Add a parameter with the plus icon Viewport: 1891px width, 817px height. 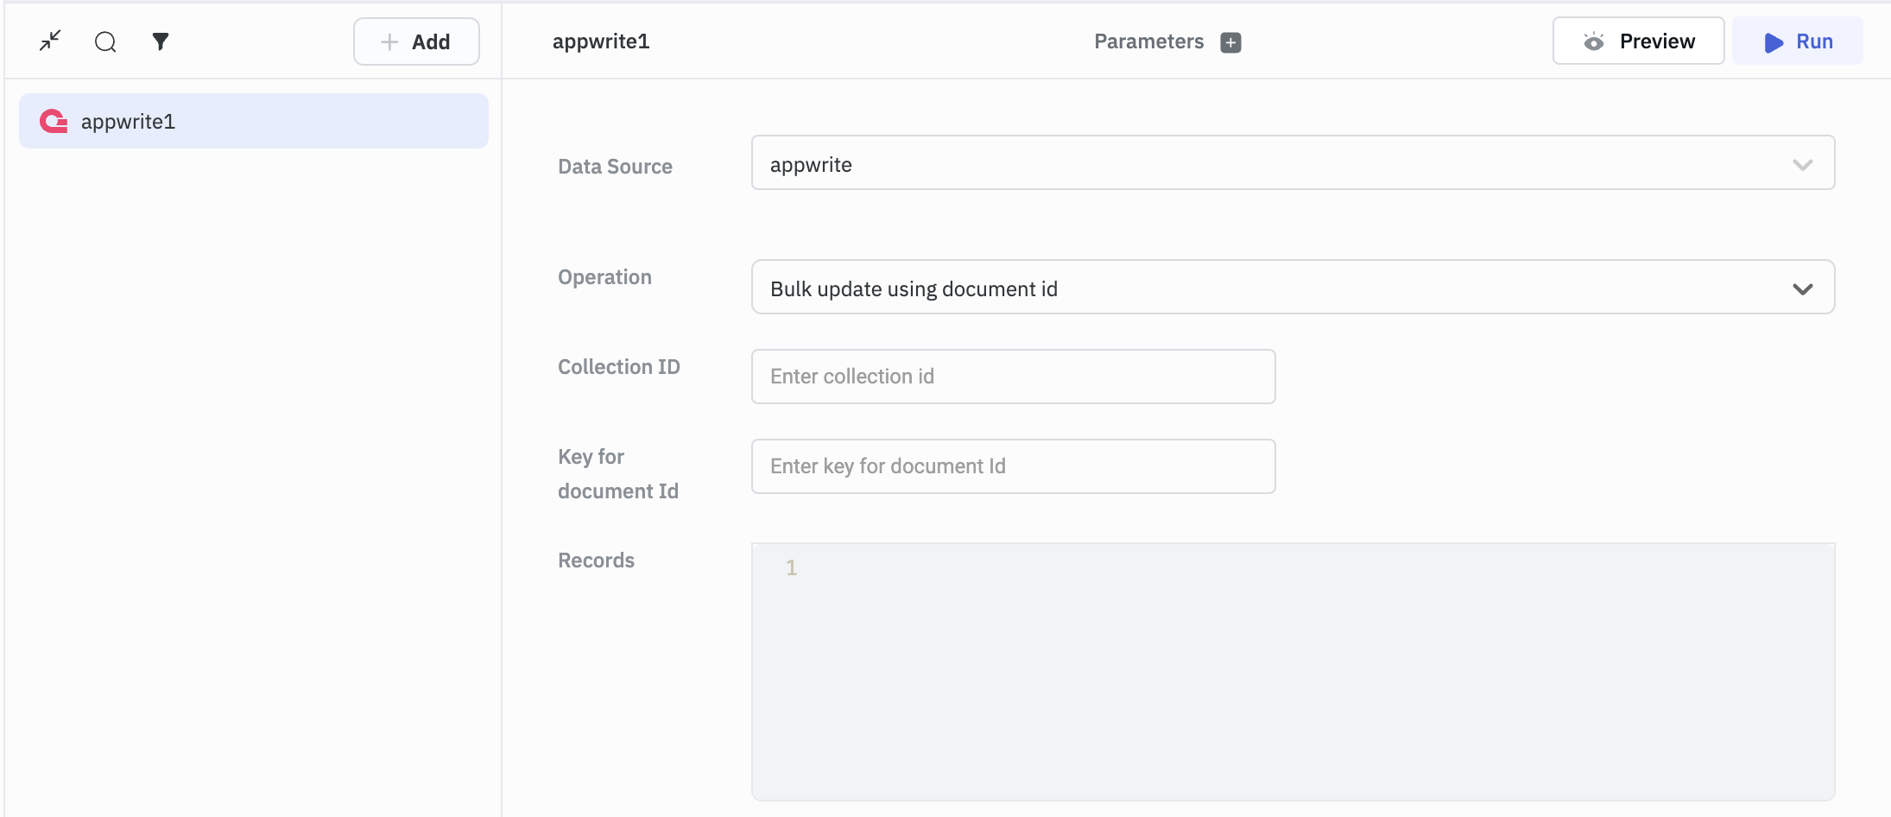click(x=1230, y=42)
